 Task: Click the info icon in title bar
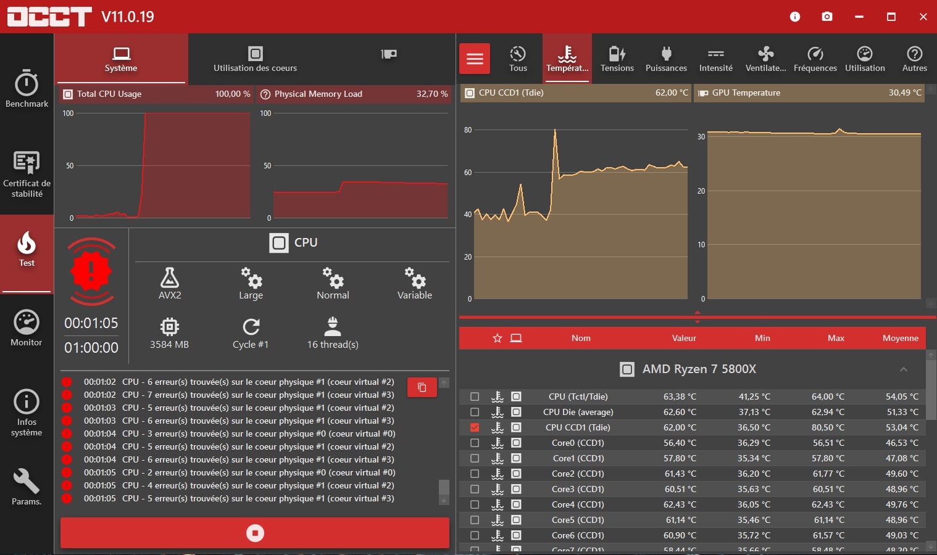[x=795, y=17]
